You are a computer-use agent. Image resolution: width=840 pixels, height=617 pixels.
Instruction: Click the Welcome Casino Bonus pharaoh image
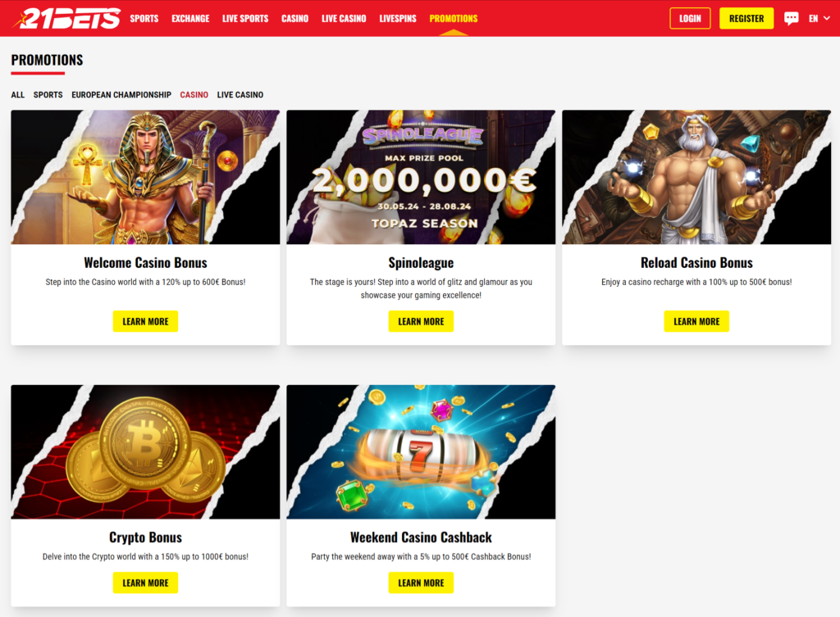tap(145, 177)
